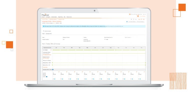The image size is (192, 96).
Task: Open the Reporting menu
Action: 60,17
